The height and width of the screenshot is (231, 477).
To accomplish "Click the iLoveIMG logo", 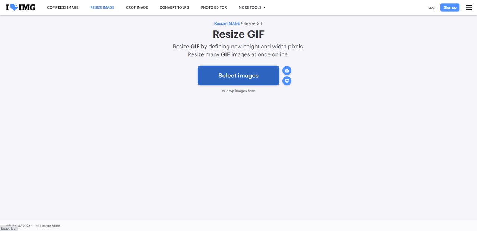I will click(x=20, y=7).
